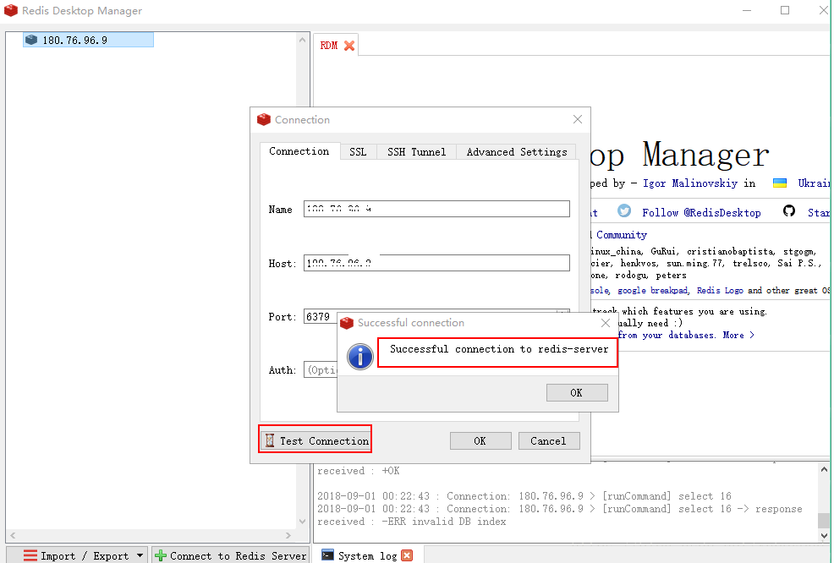Click the log panel scroll-down arrow
This screenshot has height=563, width=834.
[824, 535]
